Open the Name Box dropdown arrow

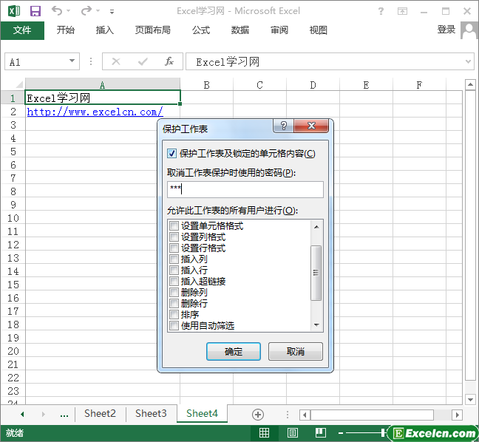pos(72,62)
